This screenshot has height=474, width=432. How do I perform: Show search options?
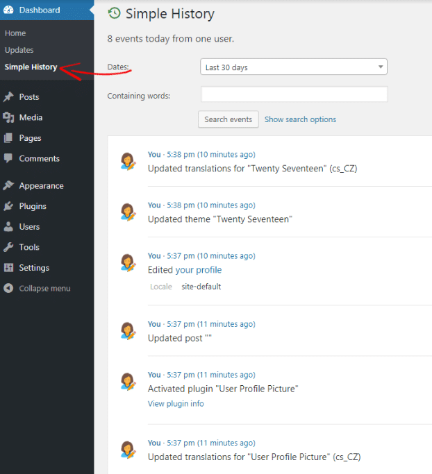coord(300,119)
